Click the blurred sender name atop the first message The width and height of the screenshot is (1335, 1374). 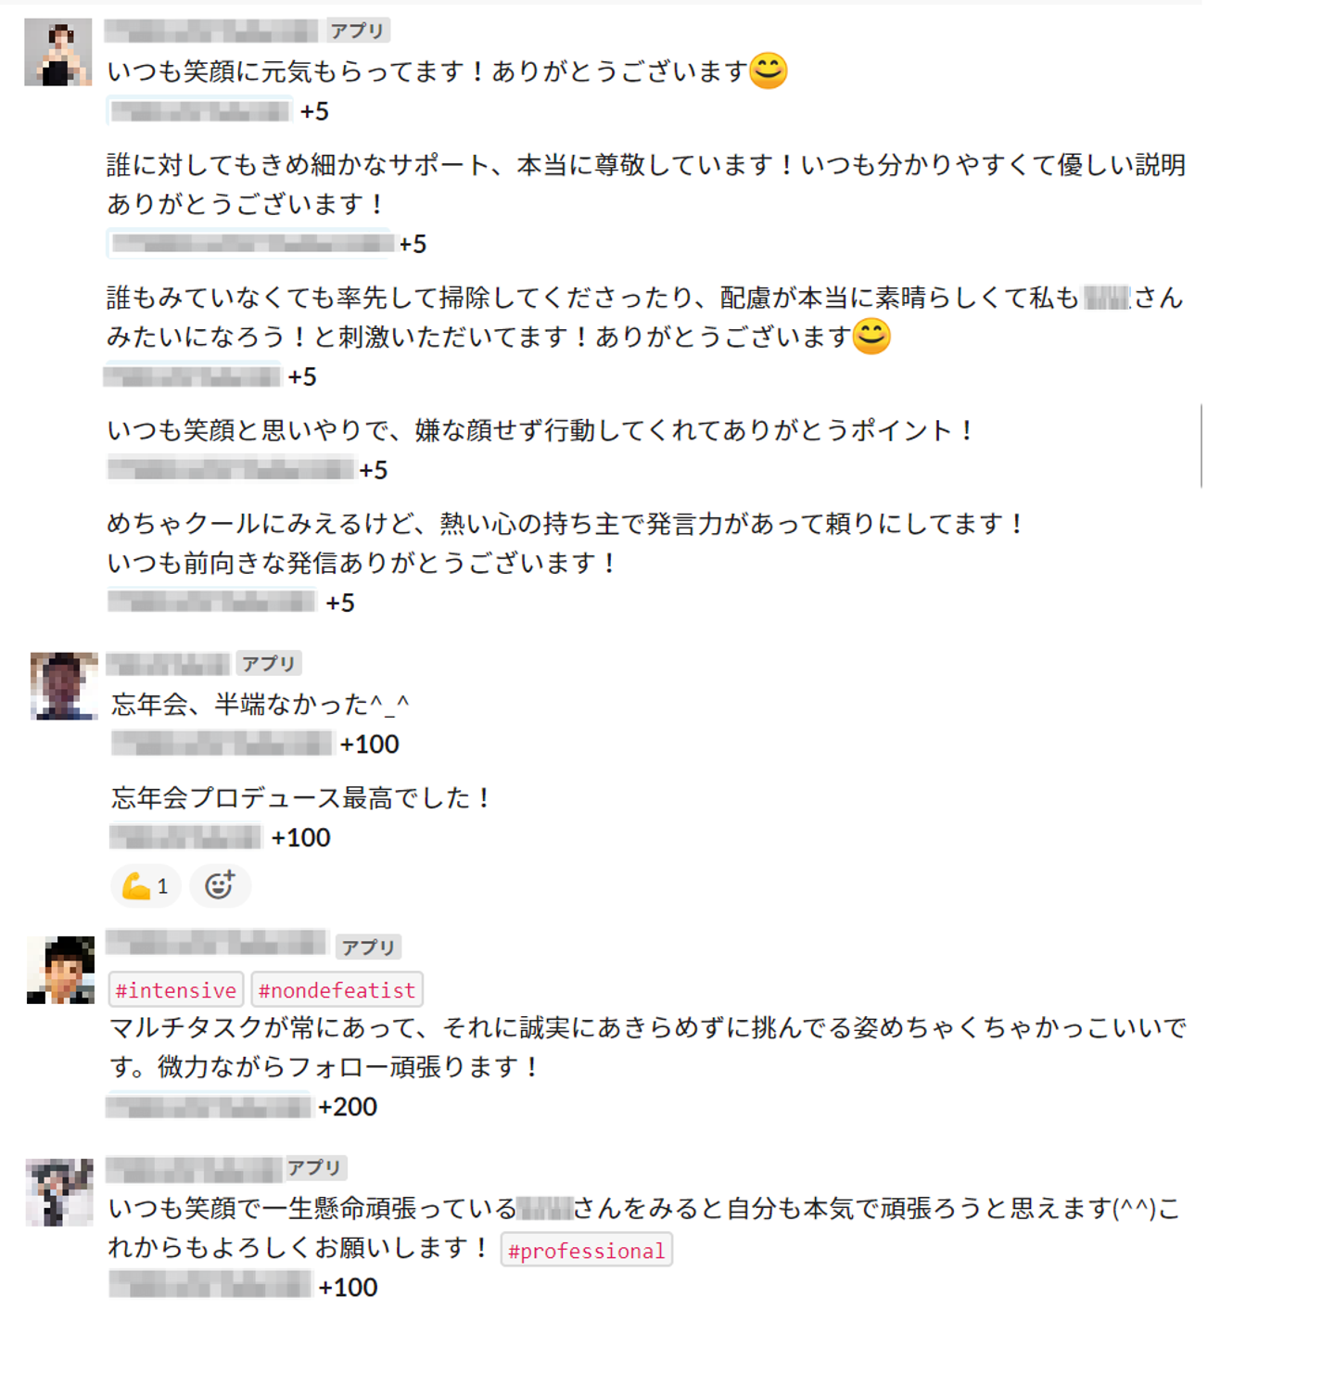point(211,31)
